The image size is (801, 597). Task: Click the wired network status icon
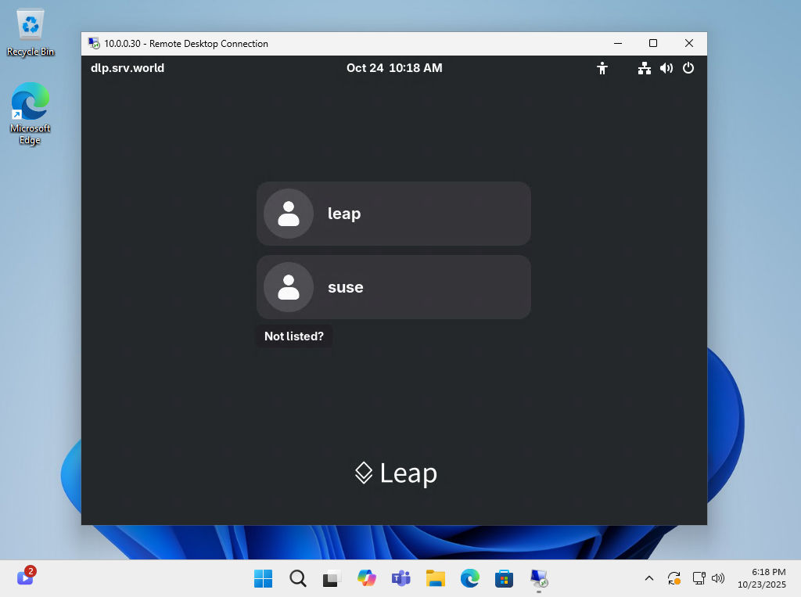644,68
